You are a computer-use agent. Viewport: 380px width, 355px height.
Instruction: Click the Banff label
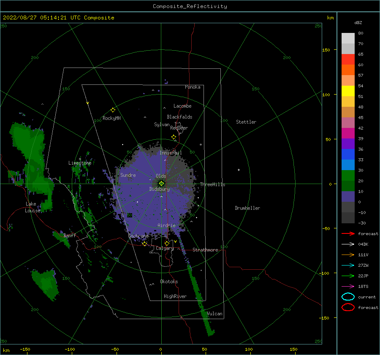[70, 235]
